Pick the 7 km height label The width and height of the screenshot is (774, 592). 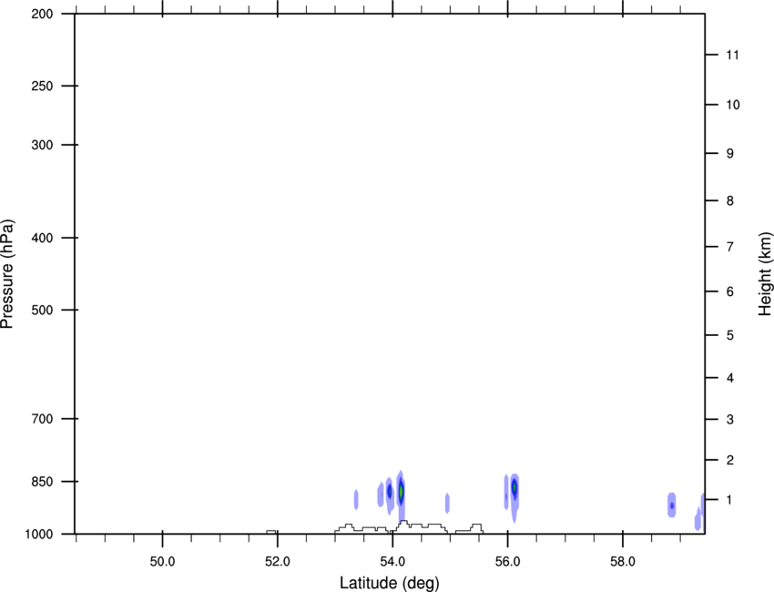pos(729,247)
